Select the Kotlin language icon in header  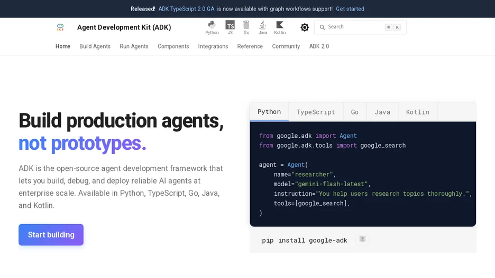click(x=280, y=27)
